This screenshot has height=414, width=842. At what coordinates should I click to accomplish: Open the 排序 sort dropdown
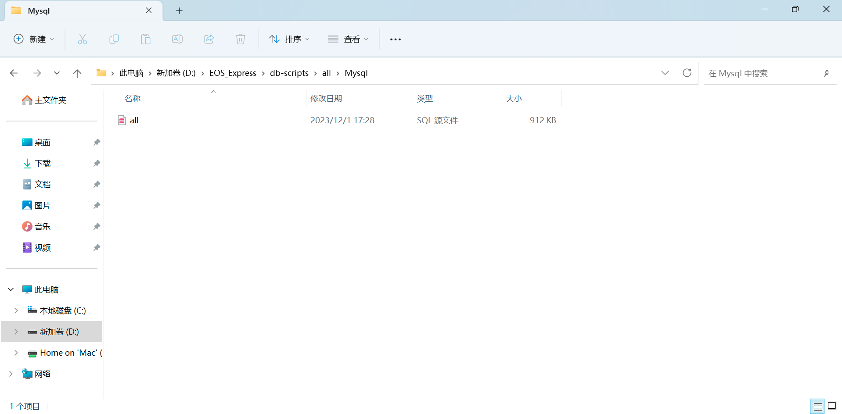[289, 39]
